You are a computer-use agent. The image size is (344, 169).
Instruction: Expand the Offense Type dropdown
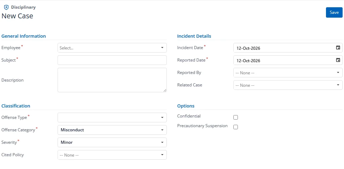coord(112,118)
